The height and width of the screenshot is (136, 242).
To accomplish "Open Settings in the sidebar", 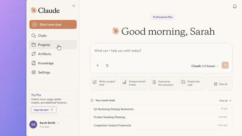I will (x=53, y=72).
